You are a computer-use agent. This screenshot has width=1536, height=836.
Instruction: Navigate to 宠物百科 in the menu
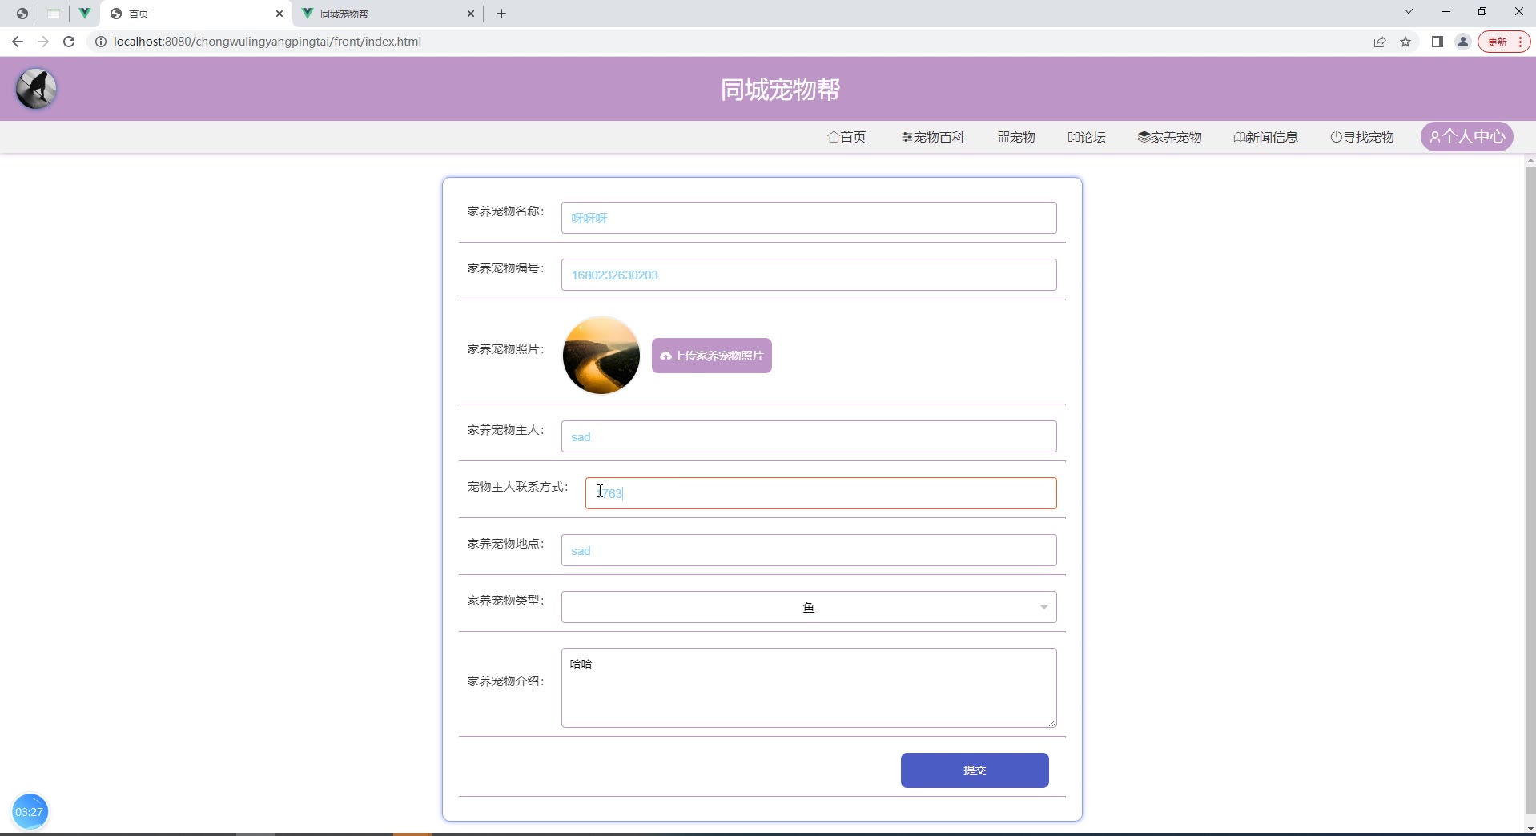pos(933,137)
